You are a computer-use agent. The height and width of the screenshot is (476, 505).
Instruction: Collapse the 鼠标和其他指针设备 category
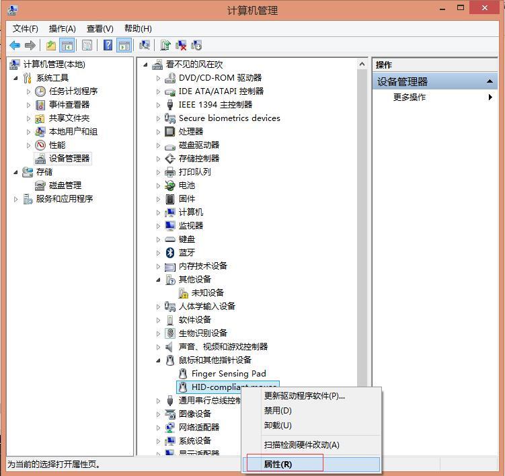tap(159, 360)
